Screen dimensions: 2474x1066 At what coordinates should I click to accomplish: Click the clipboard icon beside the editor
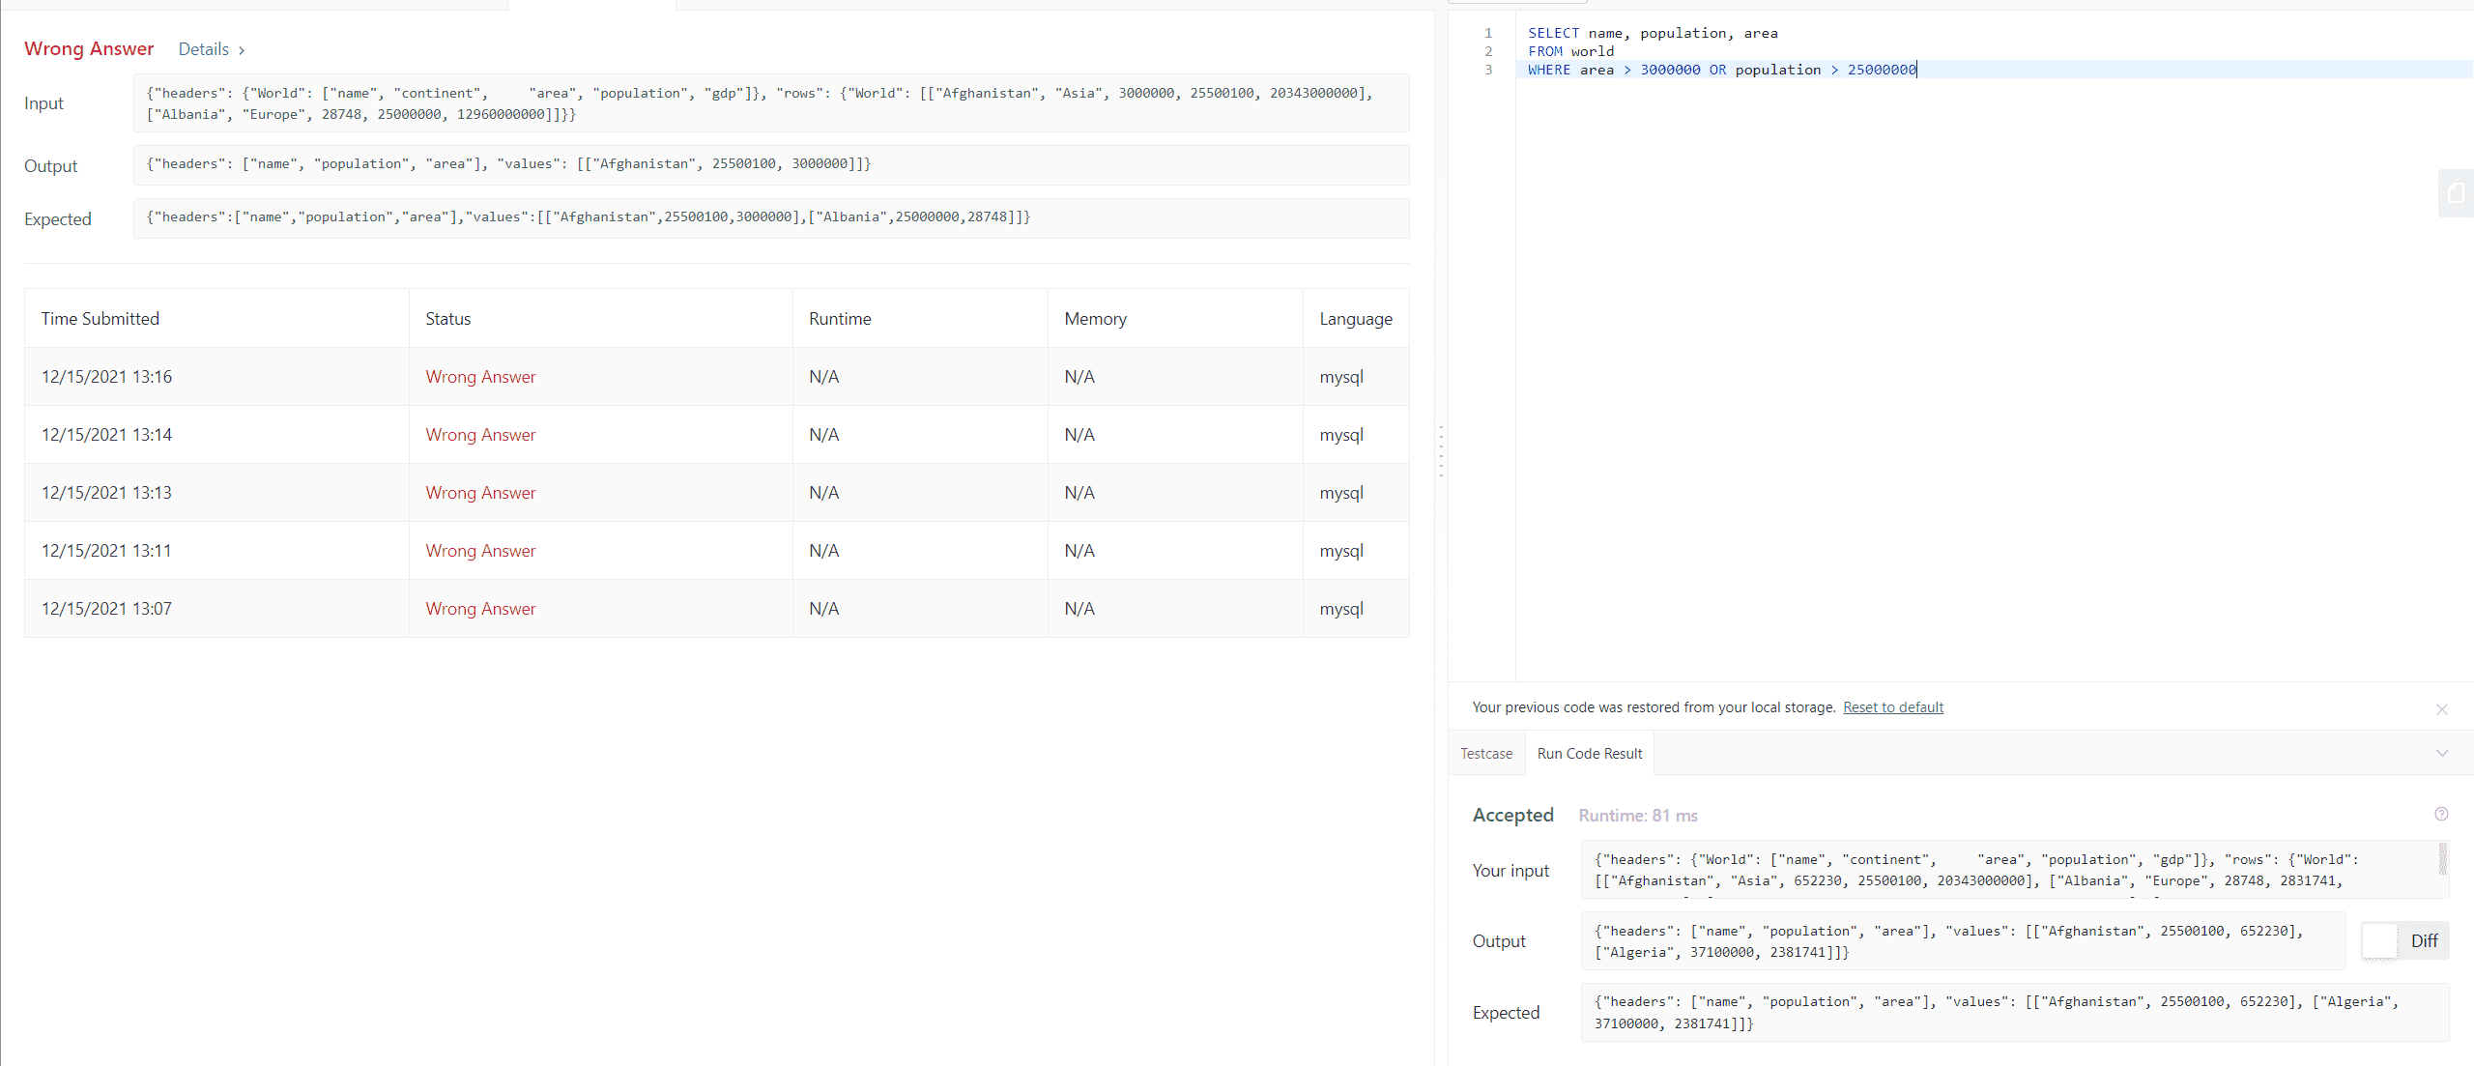(2456, 193)
